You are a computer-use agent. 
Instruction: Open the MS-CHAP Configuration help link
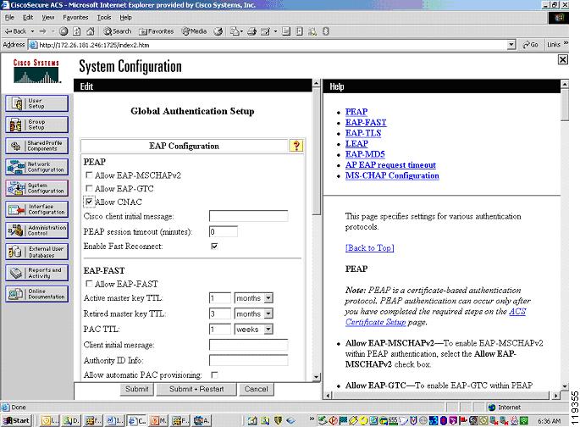coord(392,175)
